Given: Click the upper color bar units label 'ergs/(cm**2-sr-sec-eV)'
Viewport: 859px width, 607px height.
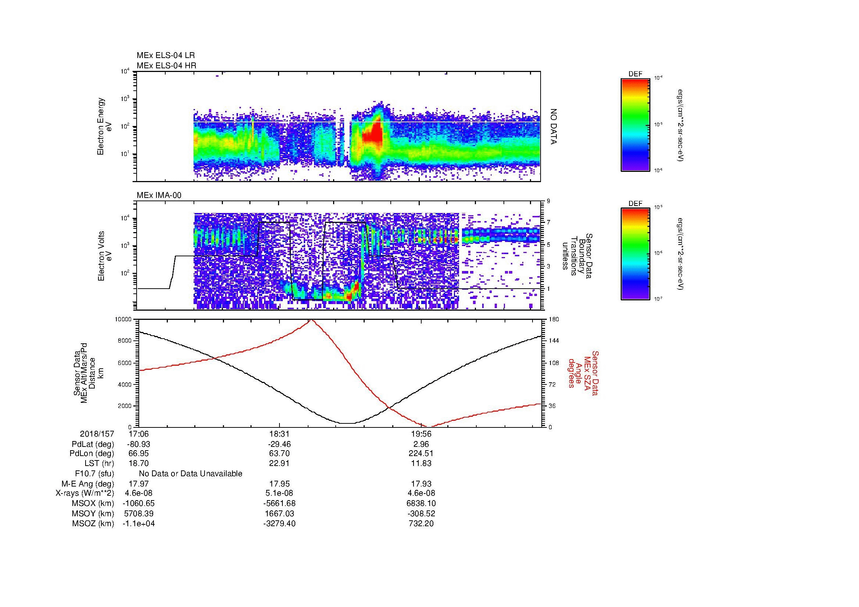Looking at the screenshot, I should (x=680, y=125).
